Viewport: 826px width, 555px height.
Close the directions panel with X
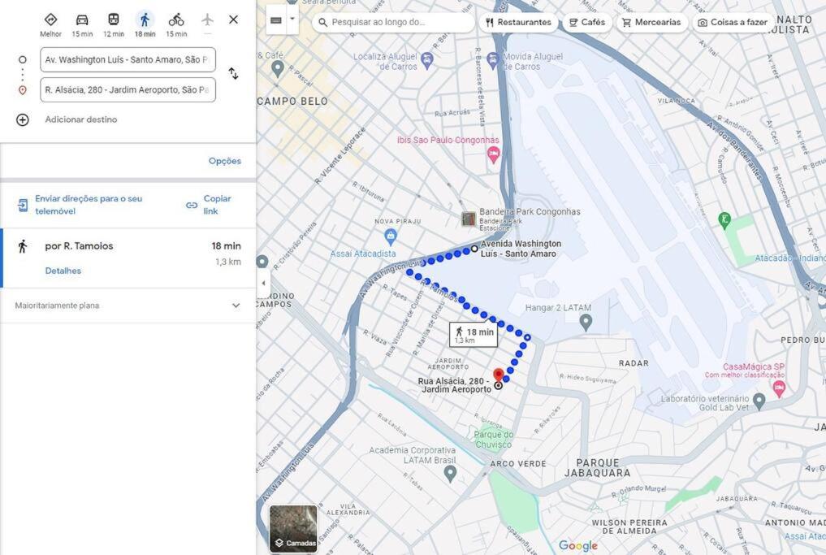(233, 20)
